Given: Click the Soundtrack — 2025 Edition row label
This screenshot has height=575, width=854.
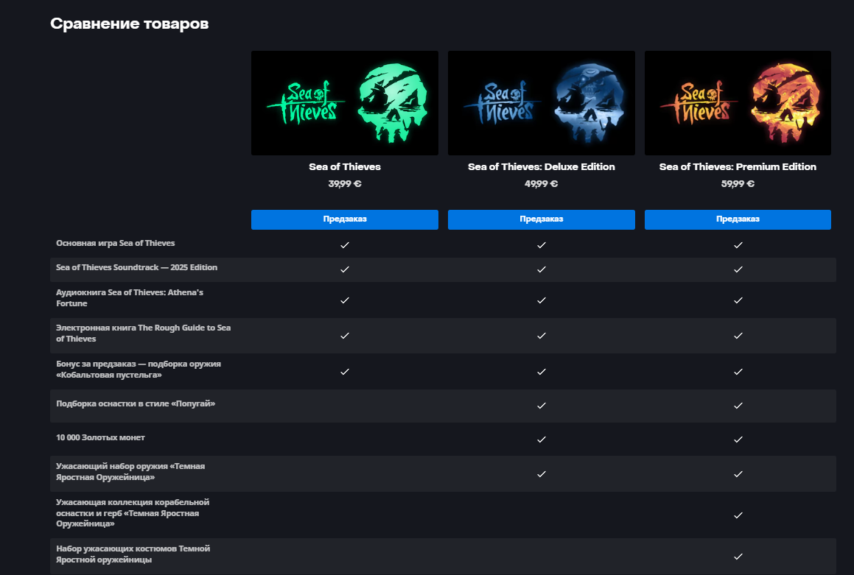Looking at the screenshot, I should [137, 267].
